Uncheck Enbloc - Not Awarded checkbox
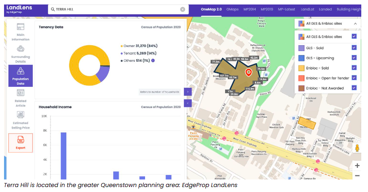368x192 pixels. tap(354, 88)
